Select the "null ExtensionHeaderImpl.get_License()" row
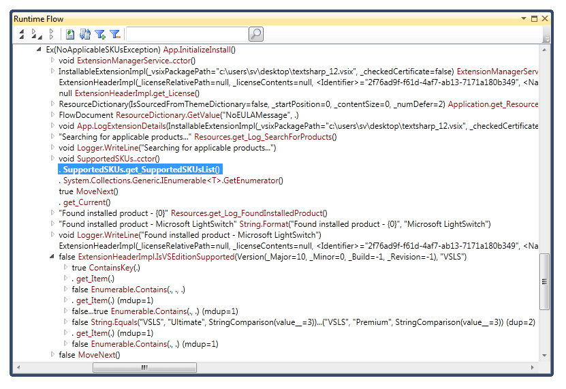This screenshot has height=389, width=566. 129,93
